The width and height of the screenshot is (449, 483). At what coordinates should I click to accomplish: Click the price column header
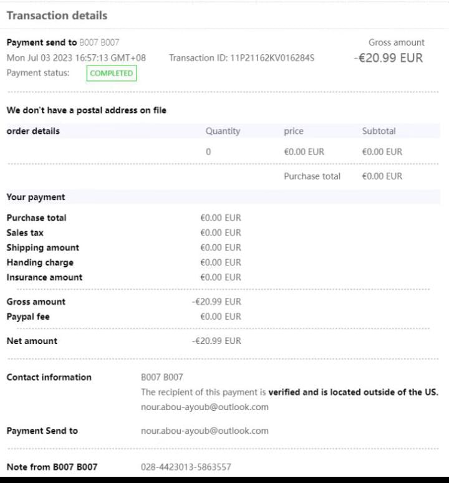[293, 131]
